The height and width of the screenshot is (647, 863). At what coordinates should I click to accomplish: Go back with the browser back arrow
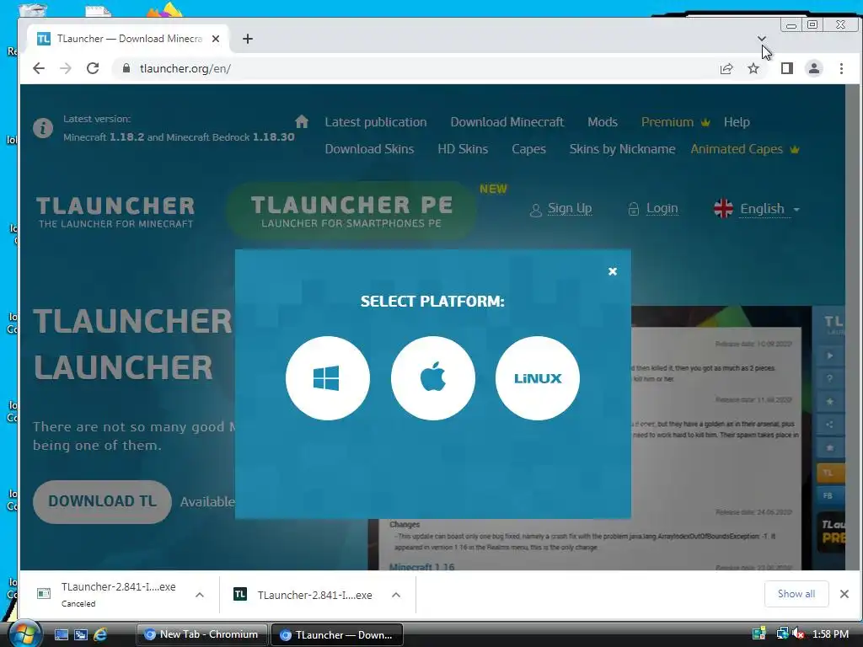coord(39,68)
